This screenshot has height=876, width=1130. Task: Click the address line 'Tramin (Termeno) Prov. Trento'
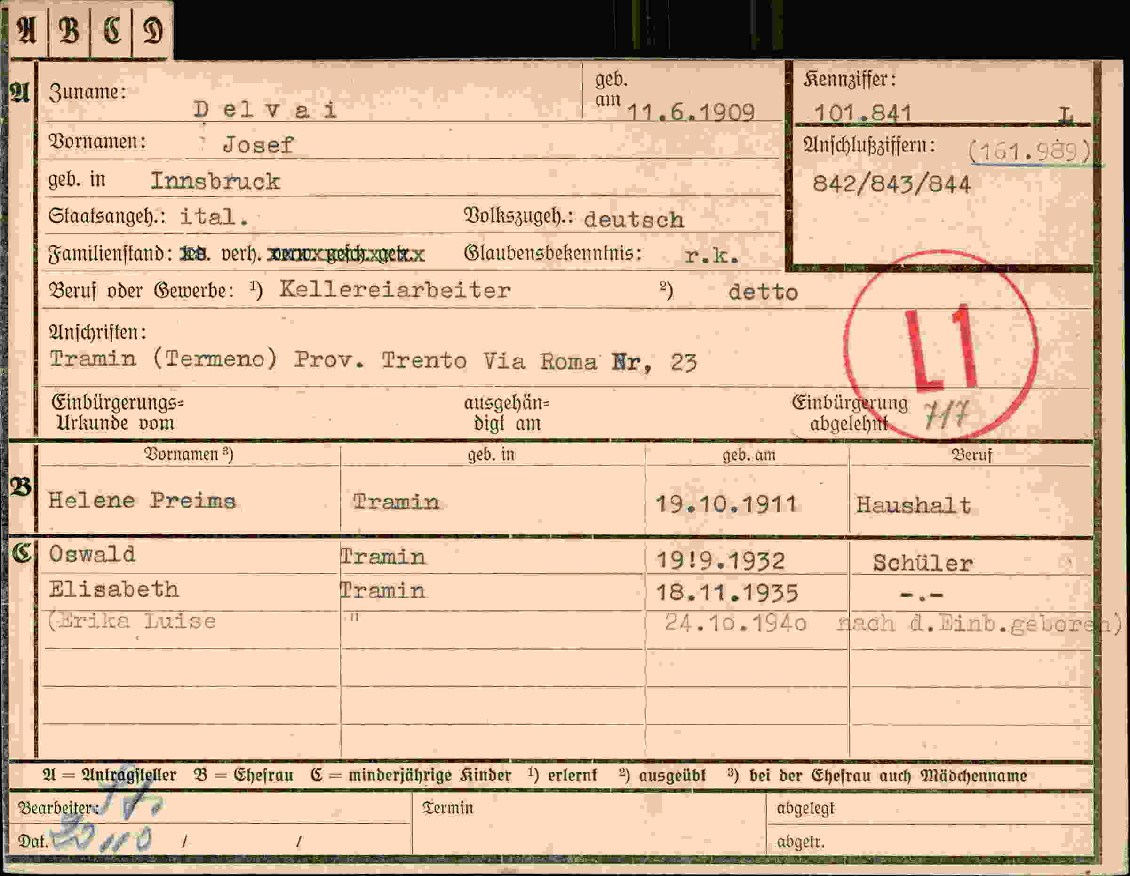tap(258, 359)
